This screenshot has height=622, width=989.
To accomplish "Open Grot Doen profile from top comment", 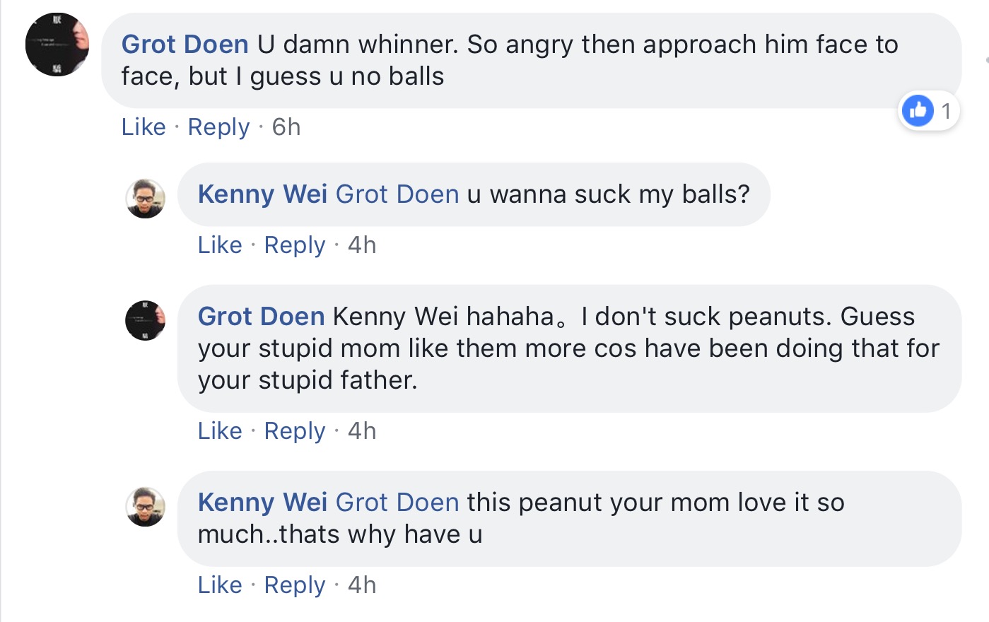I will 185,45.
